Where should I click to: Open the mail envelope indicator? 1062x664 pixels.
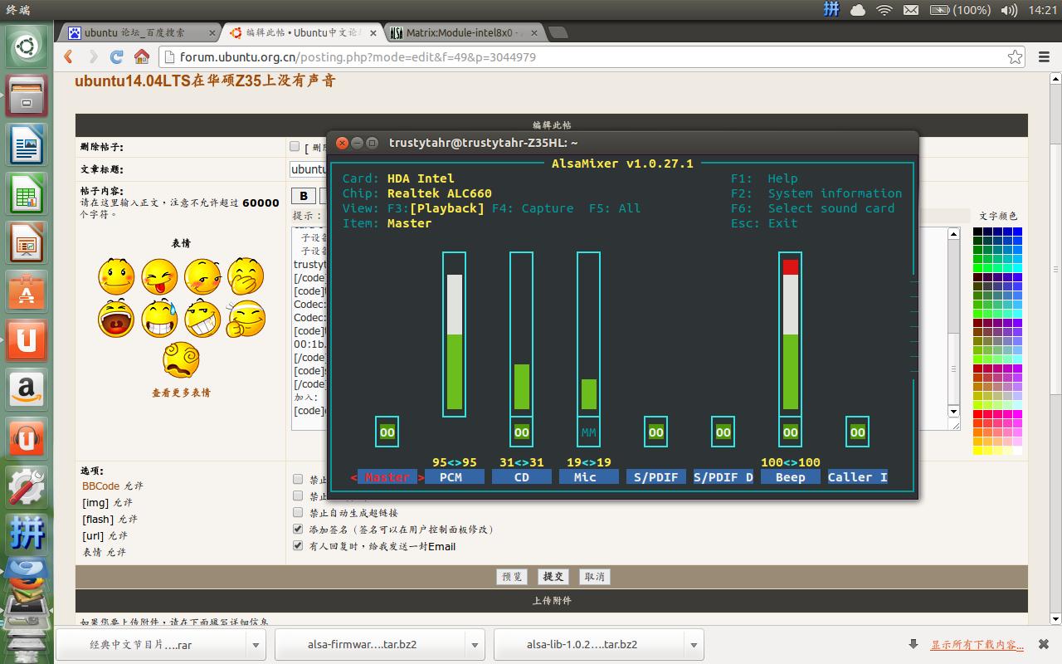[911, 10]
